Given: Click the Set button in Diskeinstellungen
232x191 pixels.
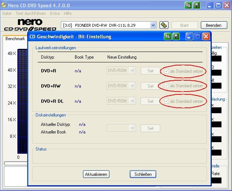Looking at the screenshot, I should coord(150,128).
